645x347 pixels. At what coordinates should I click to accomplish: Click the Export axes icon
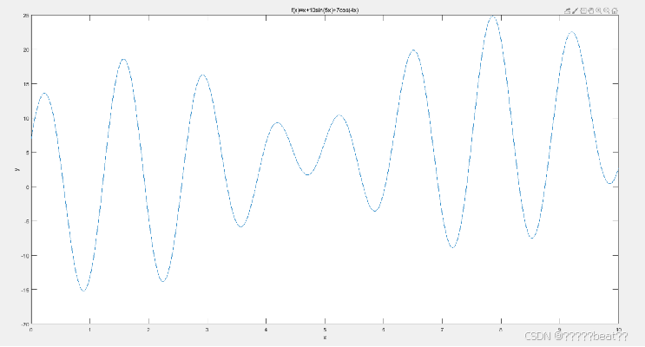pos(567,10)
